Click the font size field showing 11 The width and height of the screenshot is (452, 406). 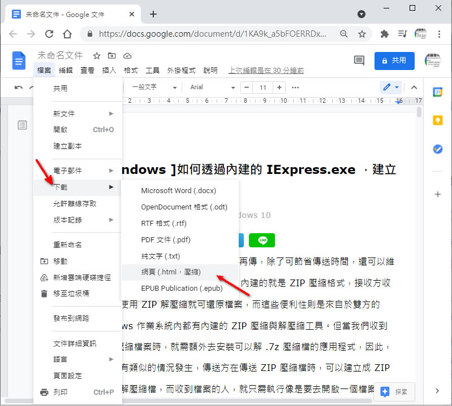click(x=262, y=88)
